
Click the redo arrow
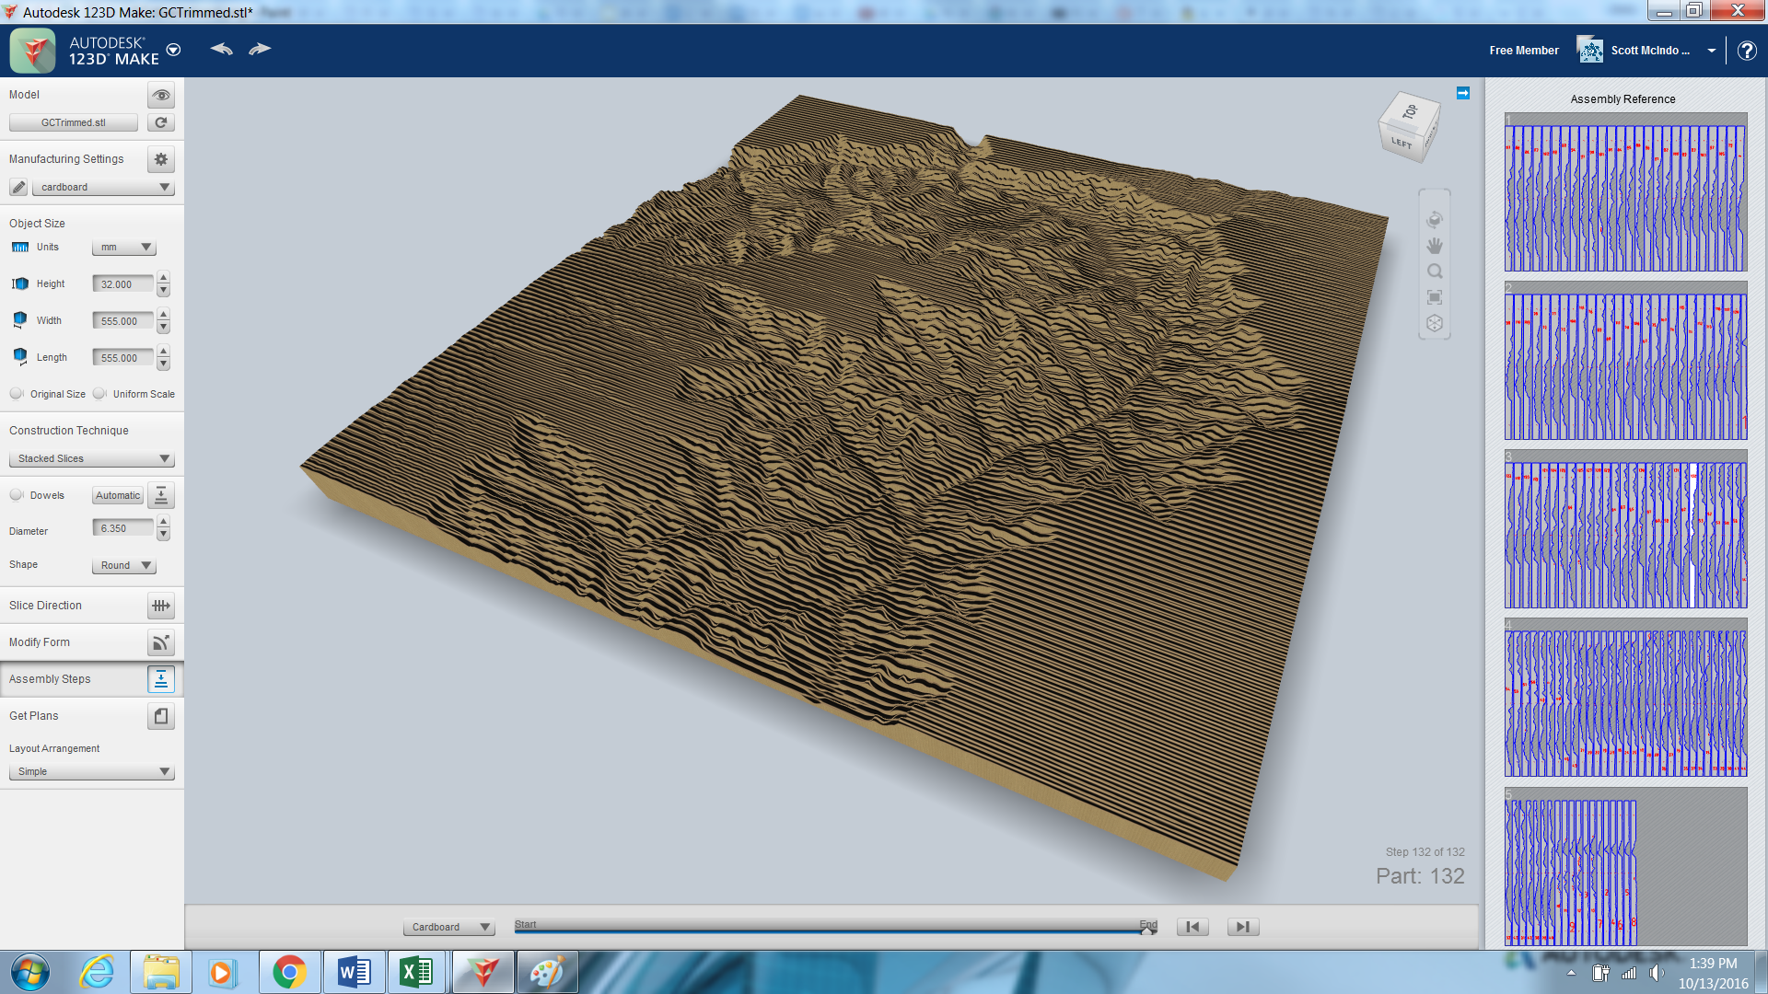[x=260, y=49]
